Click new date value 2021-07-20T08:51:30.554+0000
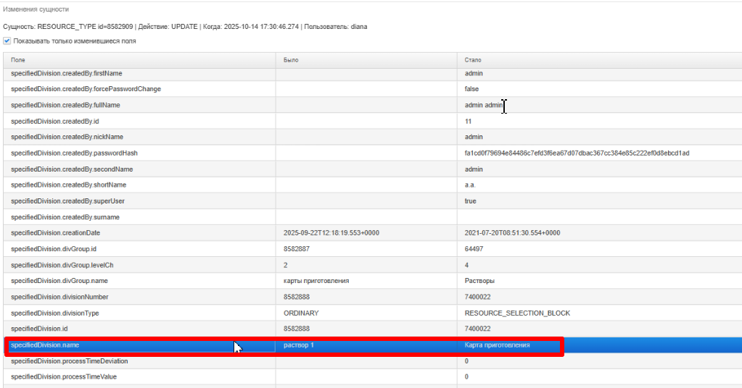The image size is (742, 388). coord(513,233)
